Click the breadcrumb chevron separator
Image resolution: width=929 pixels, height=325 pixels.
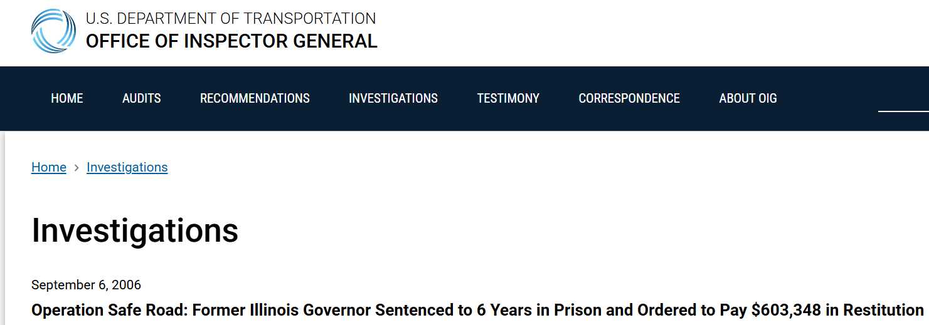pos(77,168)
